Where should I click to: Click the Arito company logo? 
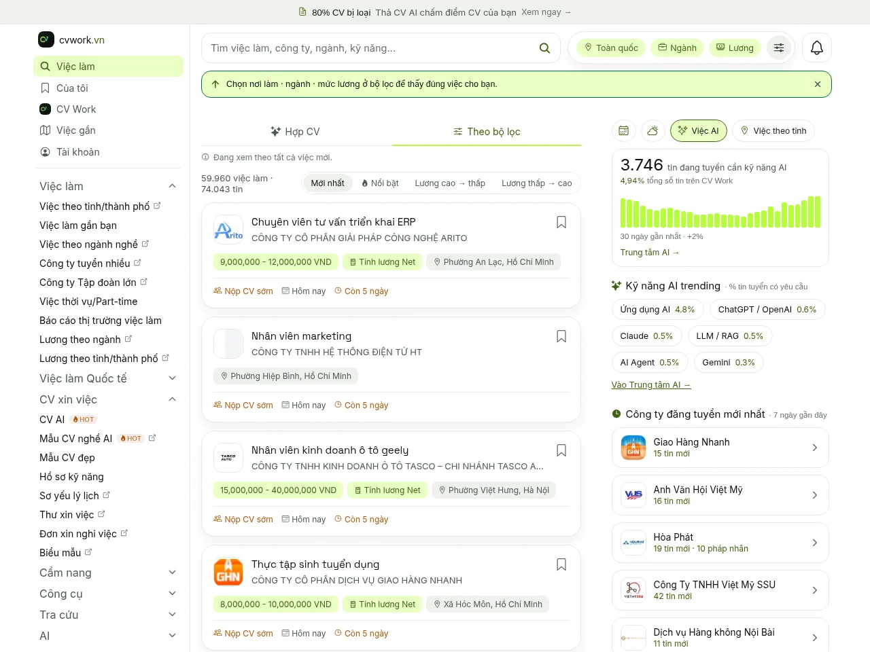click(x=228, y=230)
